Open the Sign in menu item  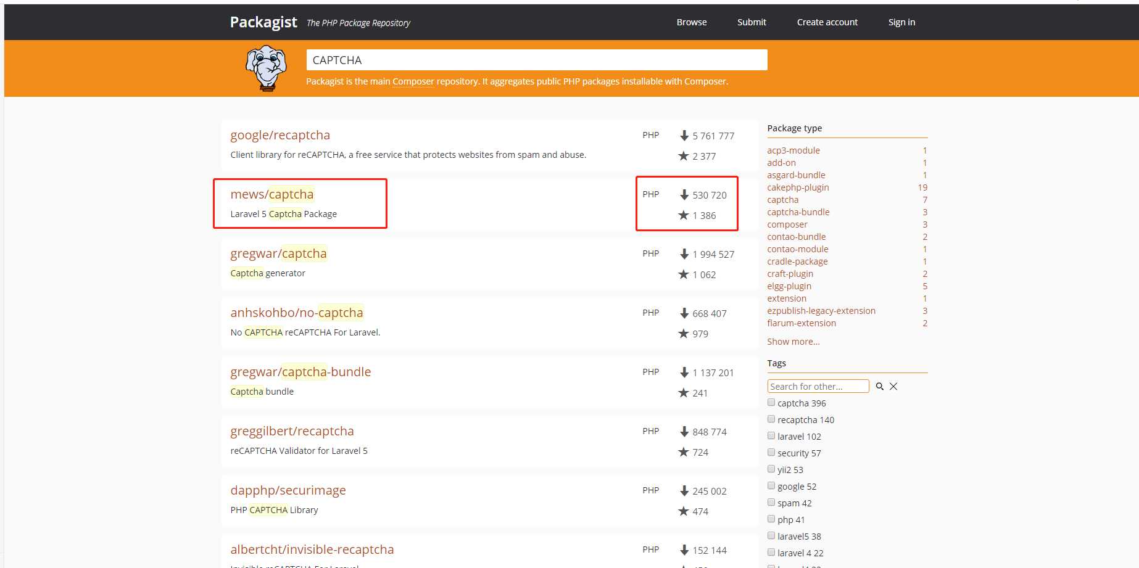click(x=901, y=22)
